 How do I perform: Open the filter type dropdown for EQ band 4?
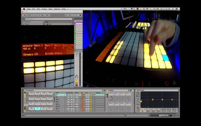(x=159, y=109)
